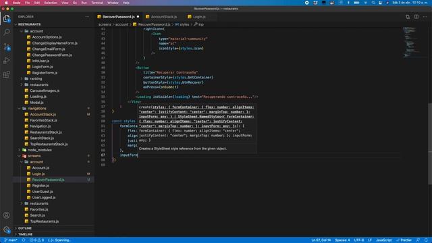Click the account breadcrumb segment
432x243 pixels.
click(x=122, y=24)
